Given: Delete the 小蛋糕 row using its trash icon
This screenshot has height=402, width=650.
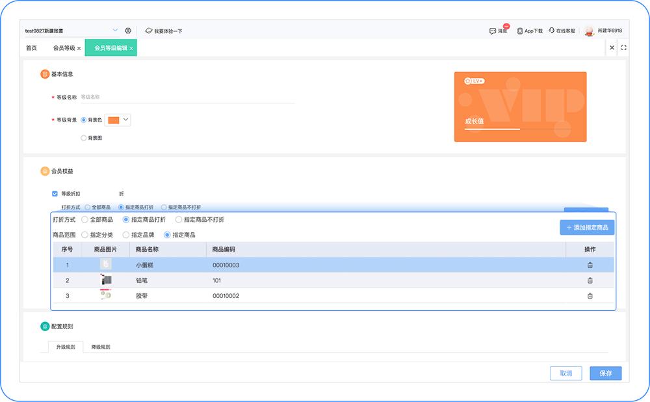Looking at the screenshot, I should point(590,264).
